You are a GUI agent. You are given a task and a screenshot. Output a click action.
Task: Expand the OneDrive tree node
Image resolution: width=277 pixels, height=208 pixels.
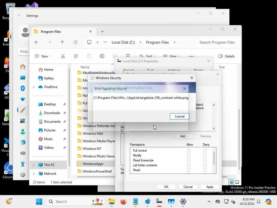pyautogui.click(x=34, y=87)
